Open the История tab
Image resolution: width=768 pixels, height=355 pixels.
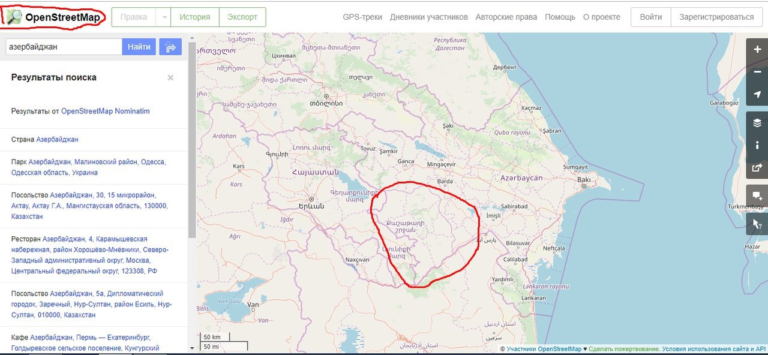click(195, 17)
